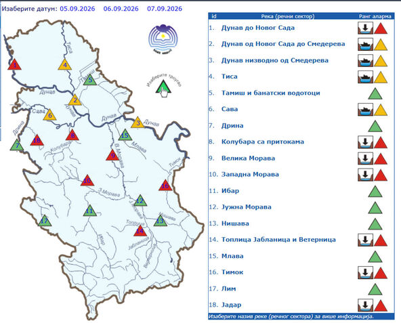Click red alarm triangle in Јадар row
The width and height of the screenshot is (401, 323).
381,305
